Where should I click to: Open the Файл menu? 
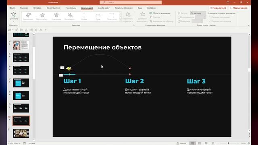tap(12, 8)
